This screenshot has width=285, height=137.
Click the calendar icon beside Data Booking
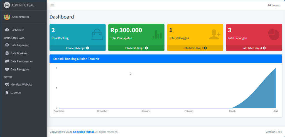click(7, 53)
